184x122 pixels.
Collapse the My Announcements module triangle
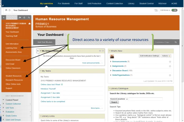click(40, 51)
